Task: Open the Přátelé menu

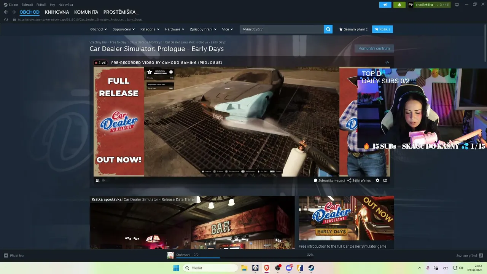Action: (x=41, y=5)
